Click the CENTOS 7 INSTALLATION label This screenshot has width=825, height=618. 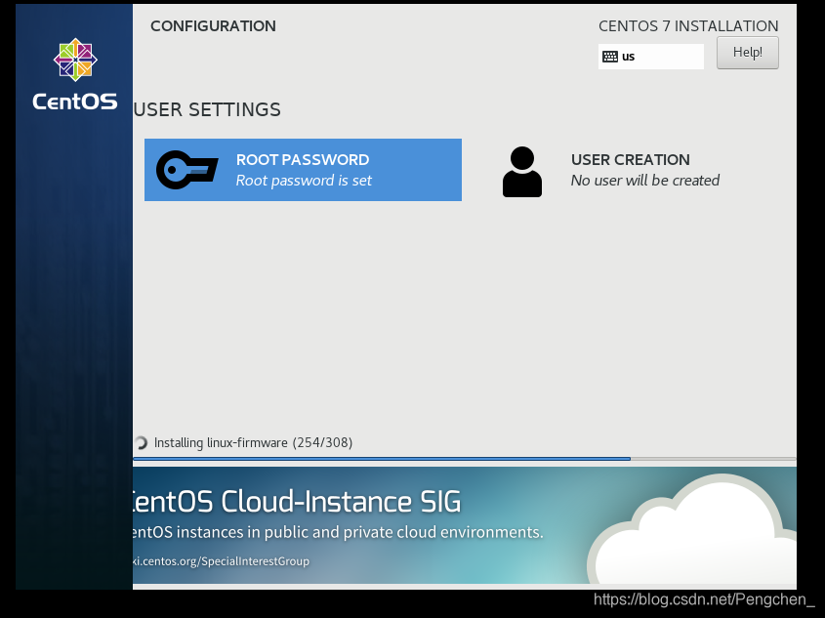click(688, 25)
